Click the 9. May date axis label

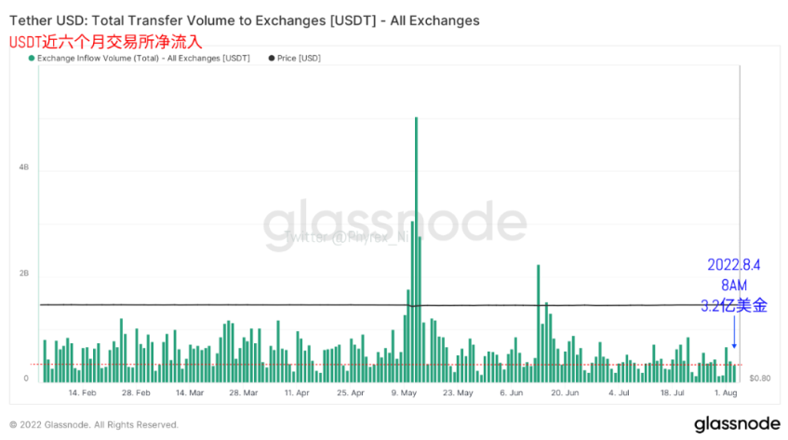[404, 393]
